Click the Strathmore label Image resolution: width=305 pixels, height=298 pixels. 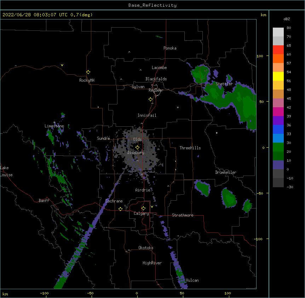[x=183, y=215]
